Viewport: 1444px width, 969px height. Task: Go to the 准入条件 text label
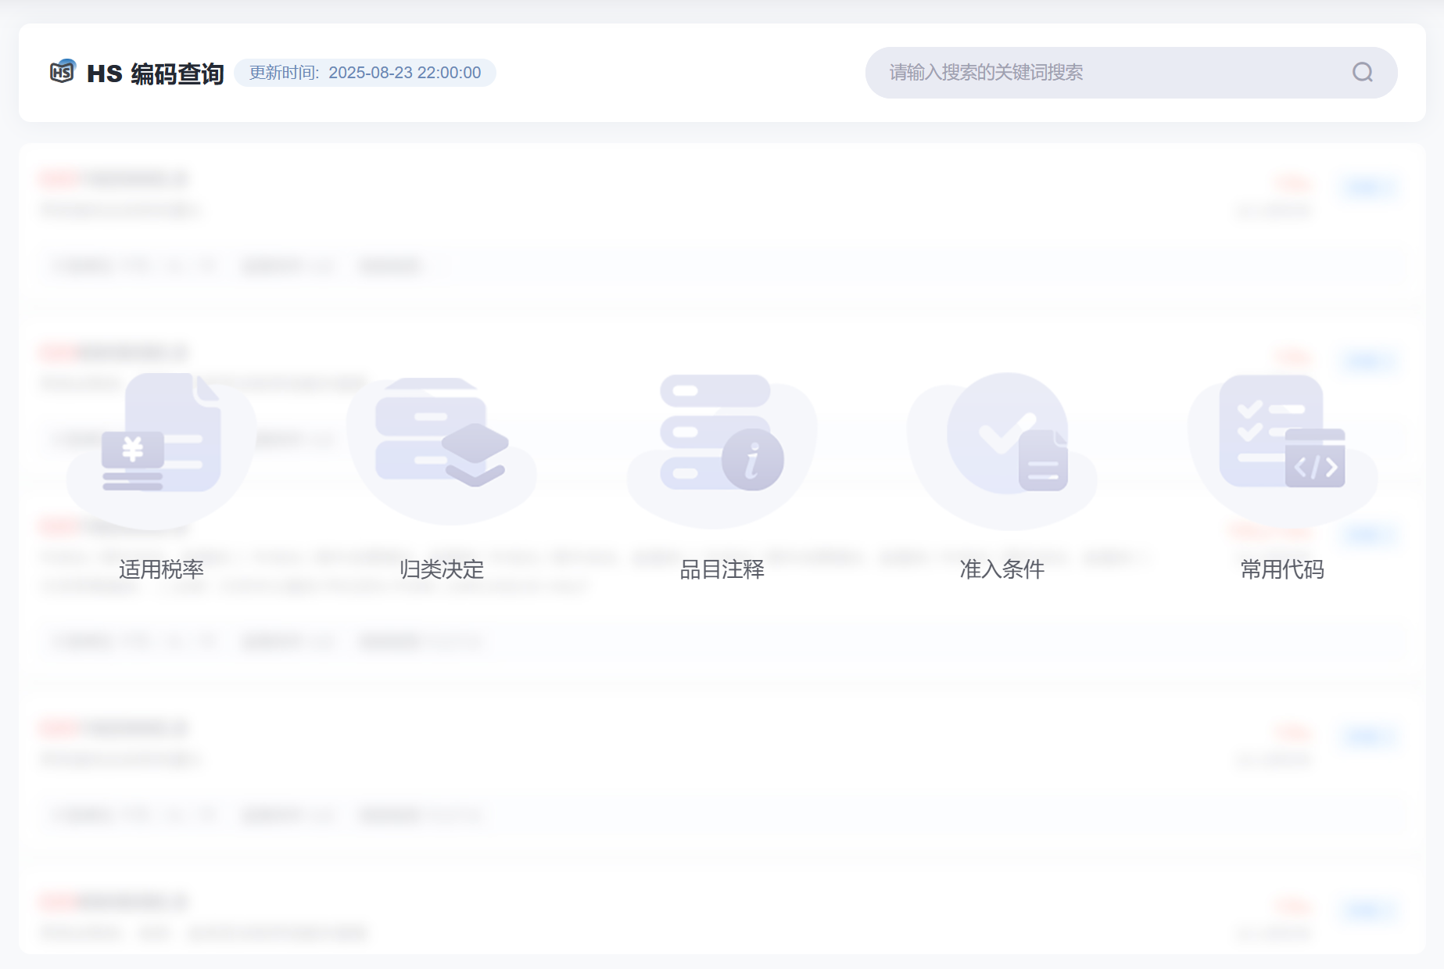[1002, 569]
